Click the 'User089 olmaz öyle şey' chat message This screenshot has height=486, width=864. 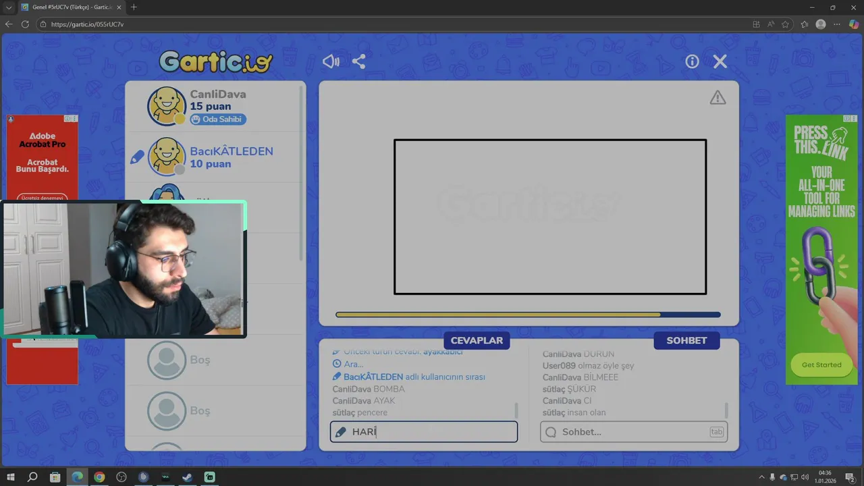click(588, 366)
